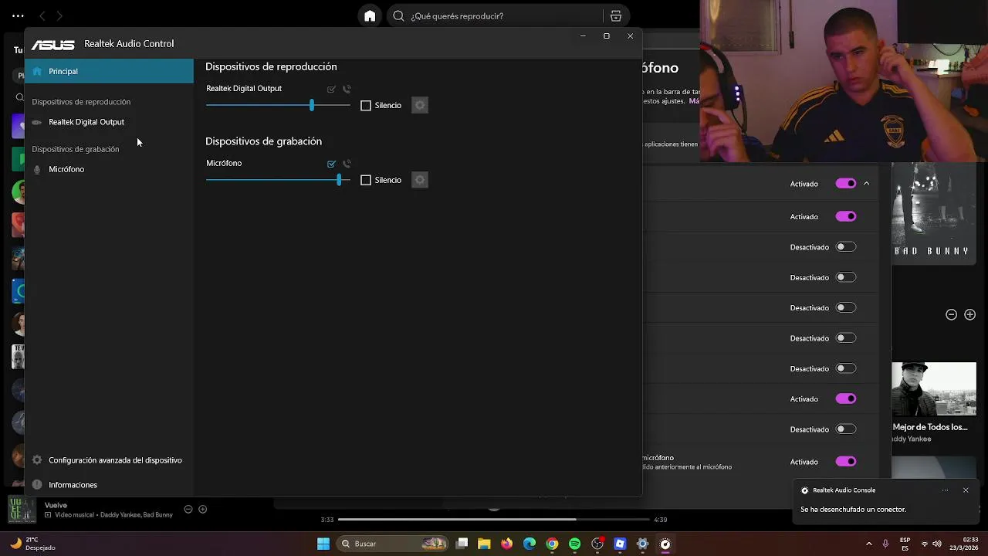The image size is (988, 556).
Task: Click communication-device phone icon for Micrófono
Action: pyautogui.click(x=347, y=164)
